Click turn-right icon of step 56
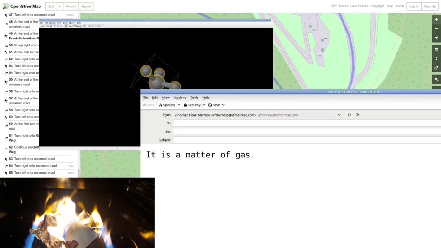441x248 pixels. tap(6, 92)
